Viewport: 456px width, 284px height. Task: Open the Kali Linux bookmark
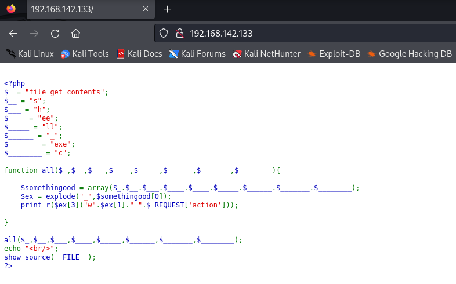click(30, 54)
